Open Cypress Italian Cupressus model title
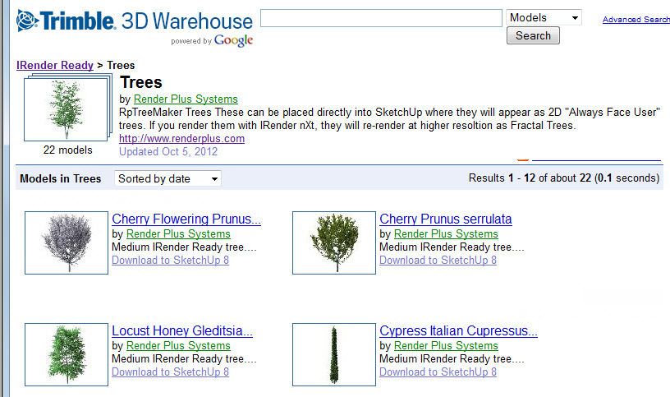 [458, 330]
